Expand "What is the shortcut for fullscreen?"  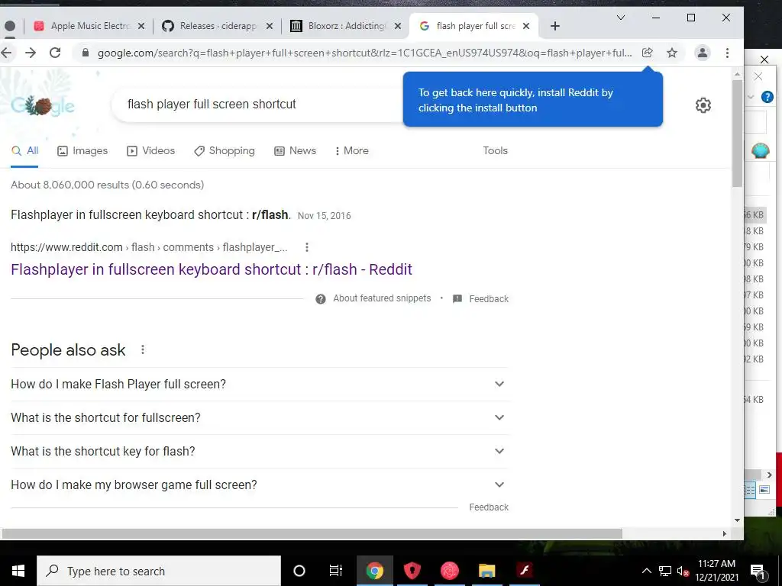tap(260, 417)
